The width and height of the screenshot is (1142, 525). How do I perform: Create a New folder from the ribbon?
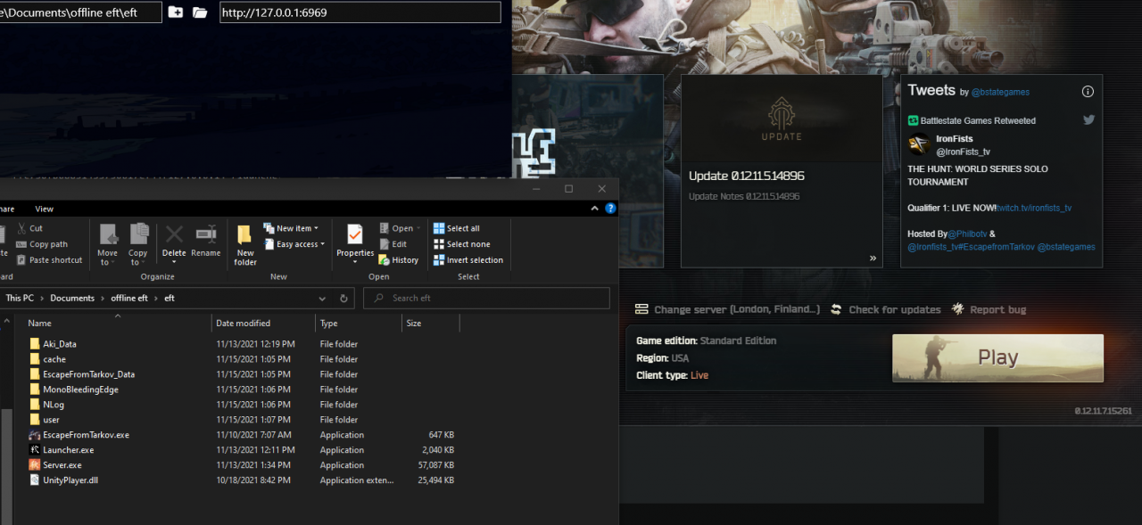click(x=245, y=244)
